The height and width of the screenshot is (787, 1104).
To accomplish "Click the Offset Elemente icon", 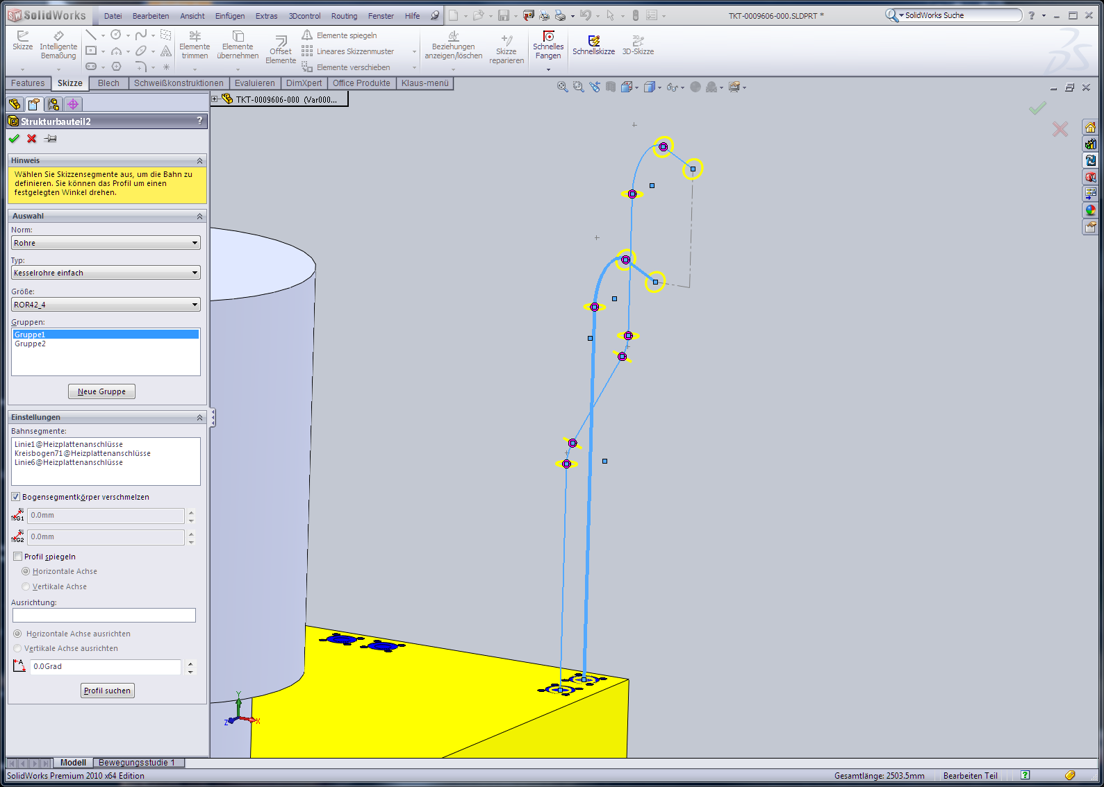I will 281,47.
